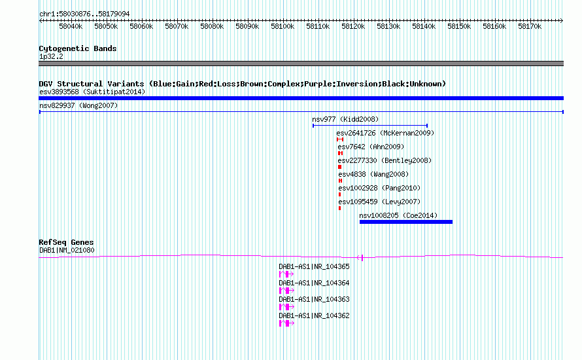
Task: Click the esv2641726 (McKernan2009) label
Action: click(385, 133)
